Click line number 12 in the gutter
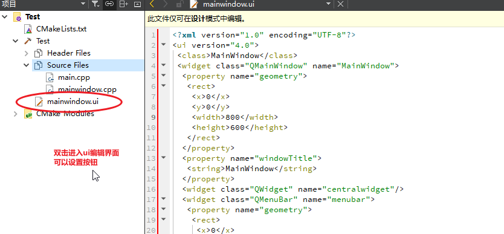Screen dimensions: 504x234 point(151,148)
